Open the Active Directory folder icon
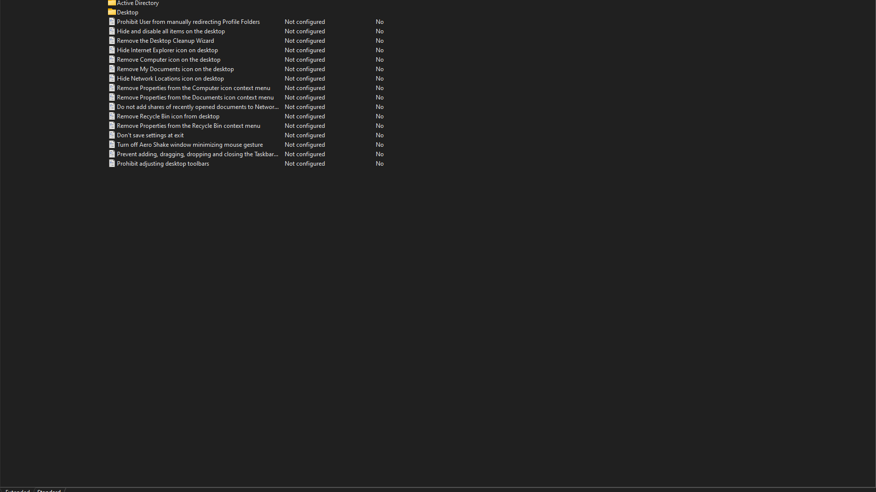 pyautogui.click(x=111, y=3)
